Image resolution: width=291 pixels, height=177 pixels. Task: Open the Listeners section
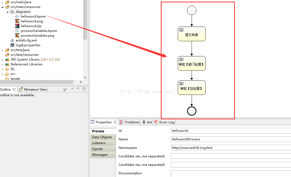[x=103, y=143]
